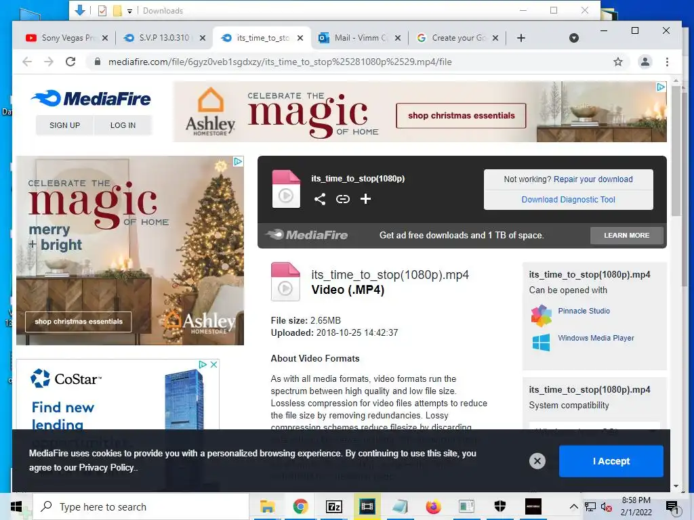This screenshot has width=694, height=520.
Task: Share the its_time_to_stop(1080p) file
Action: pyautogui.click(x=320, y=199)
